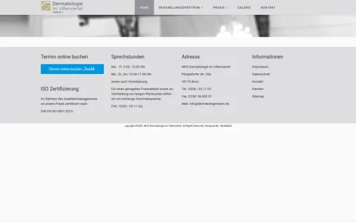The height and width of the screenshot is (222, 356).
Task: Select the text 53173 Bonn
Action: pyautogui.click(x=190, y=82)
